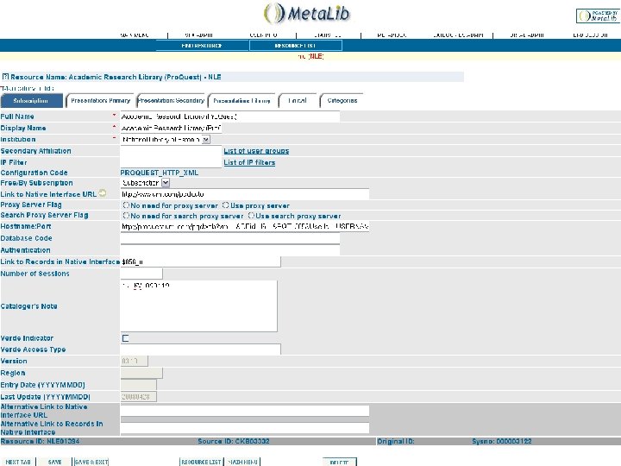This screenshot has width=621, height=466.
Task: Click the Database Code field
Action: [x=230, y=238]
